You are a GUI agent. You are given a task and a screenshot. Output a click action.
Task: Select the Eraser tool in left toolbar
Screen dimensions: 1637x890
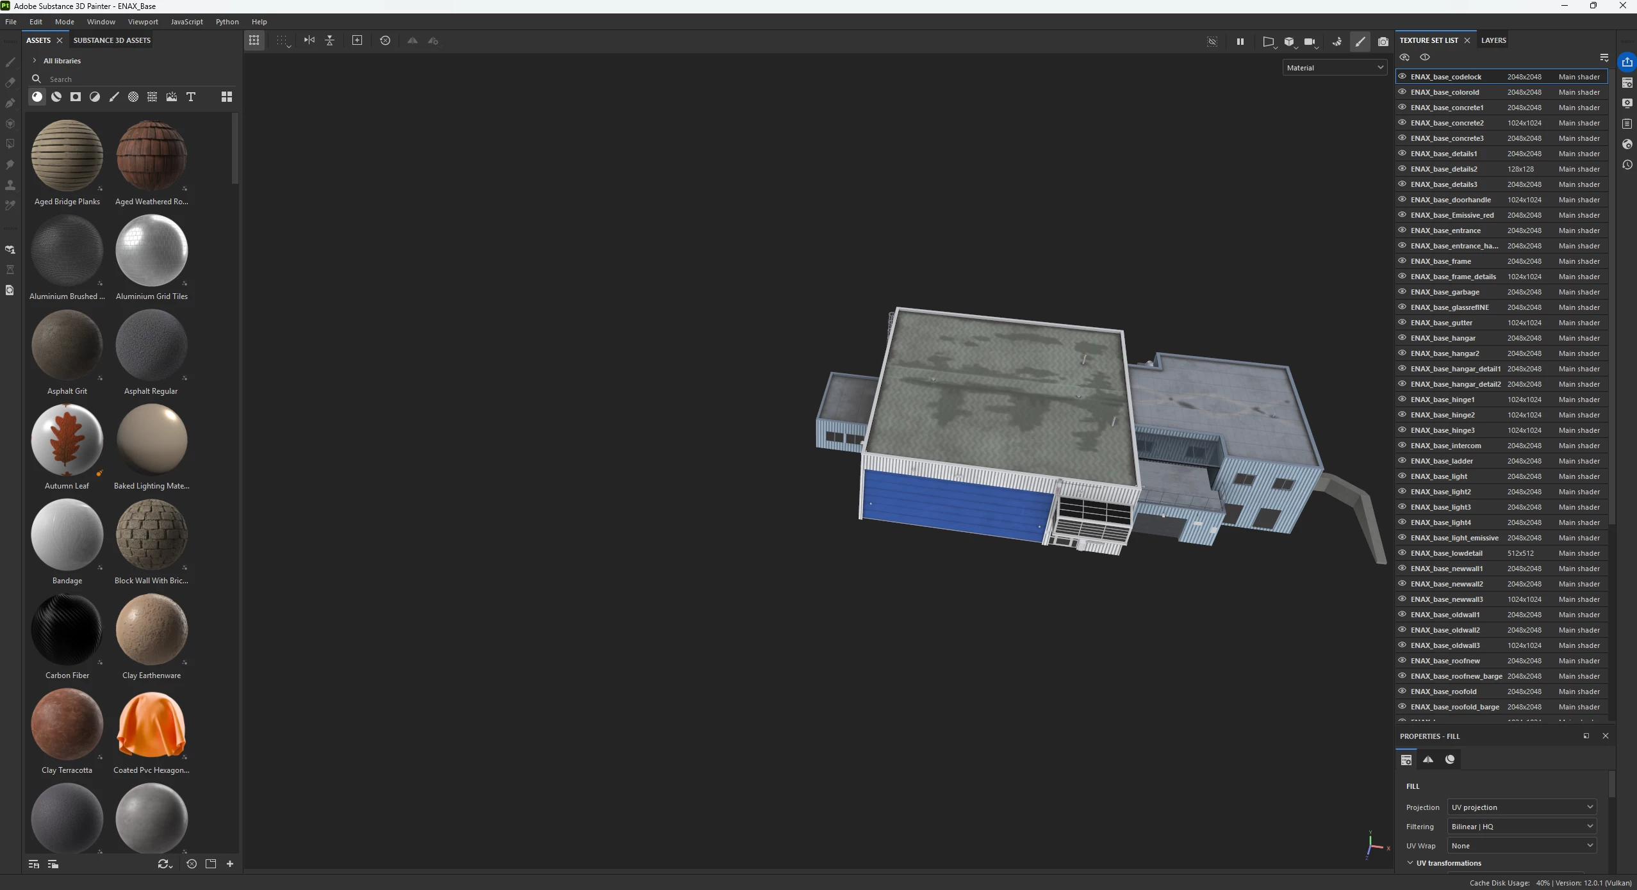(x=10, y=83)
